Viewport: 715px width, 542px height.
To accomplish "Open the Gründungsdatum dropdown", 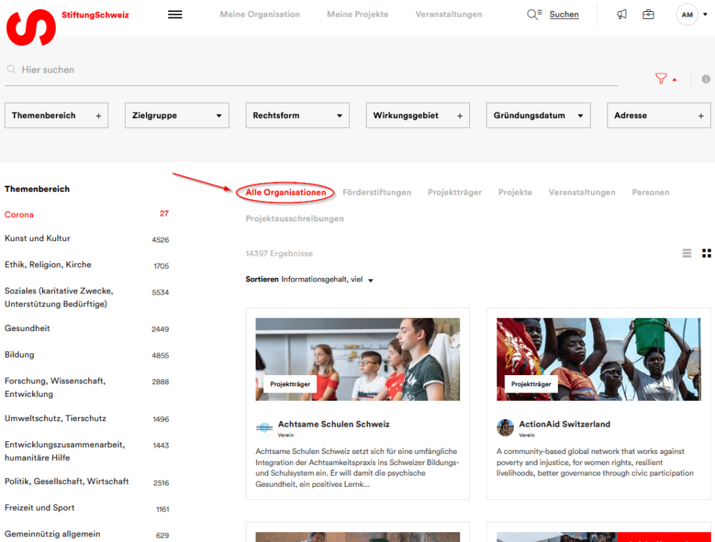I will pyautogui.click(x=538, y=115).
